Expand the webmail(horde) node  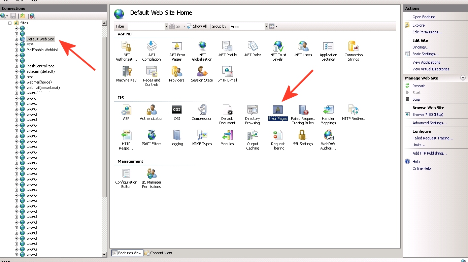tap(16, 82)
